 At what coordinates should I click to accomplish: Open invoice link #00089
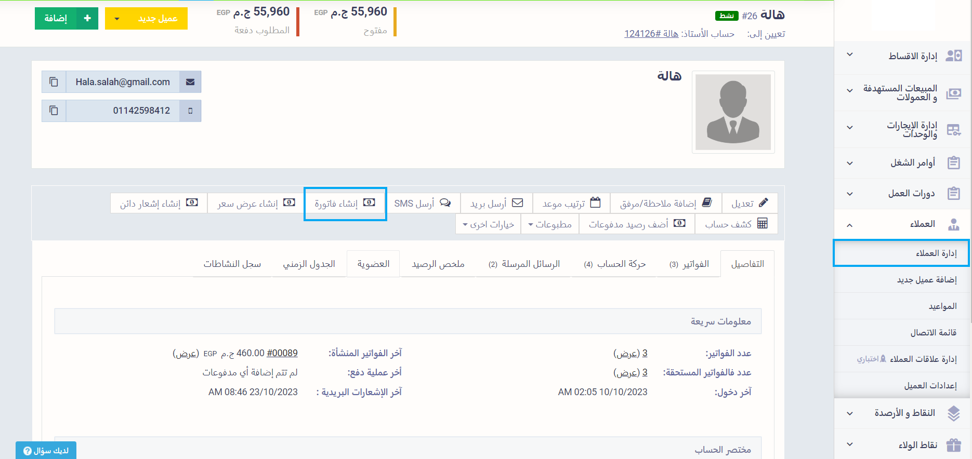tap(282, 353)
